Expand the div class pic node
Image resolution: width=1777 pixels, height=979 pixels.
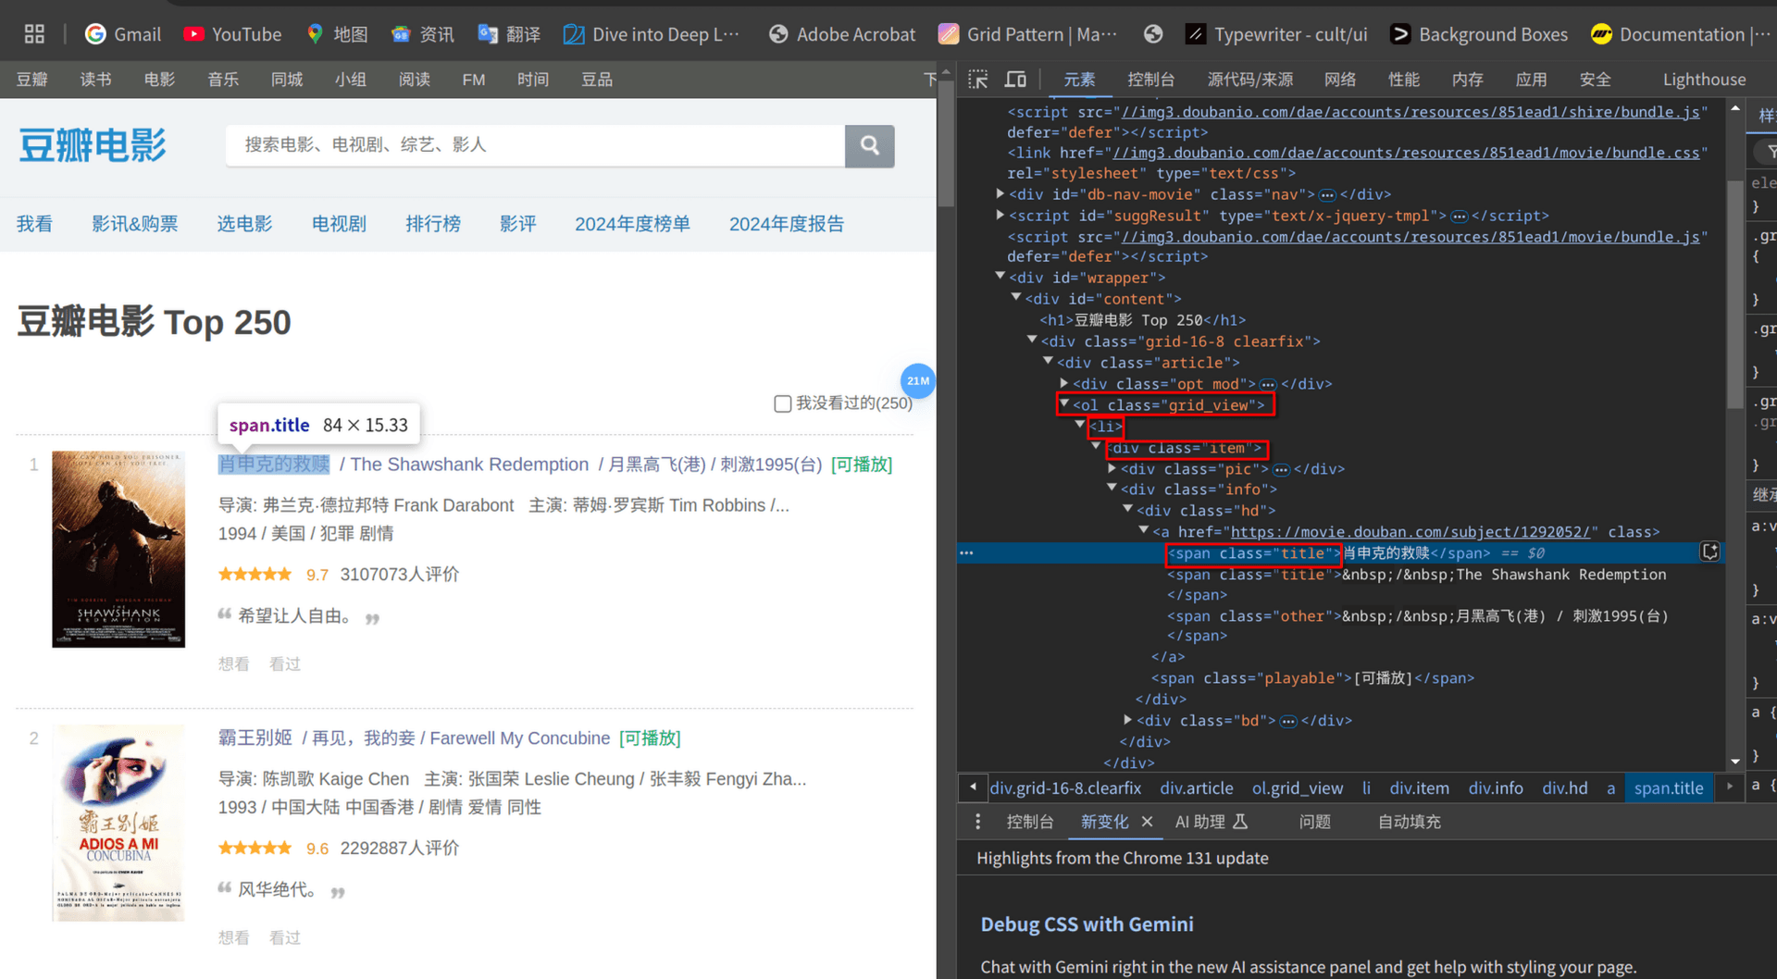(x=1112, y=469)
